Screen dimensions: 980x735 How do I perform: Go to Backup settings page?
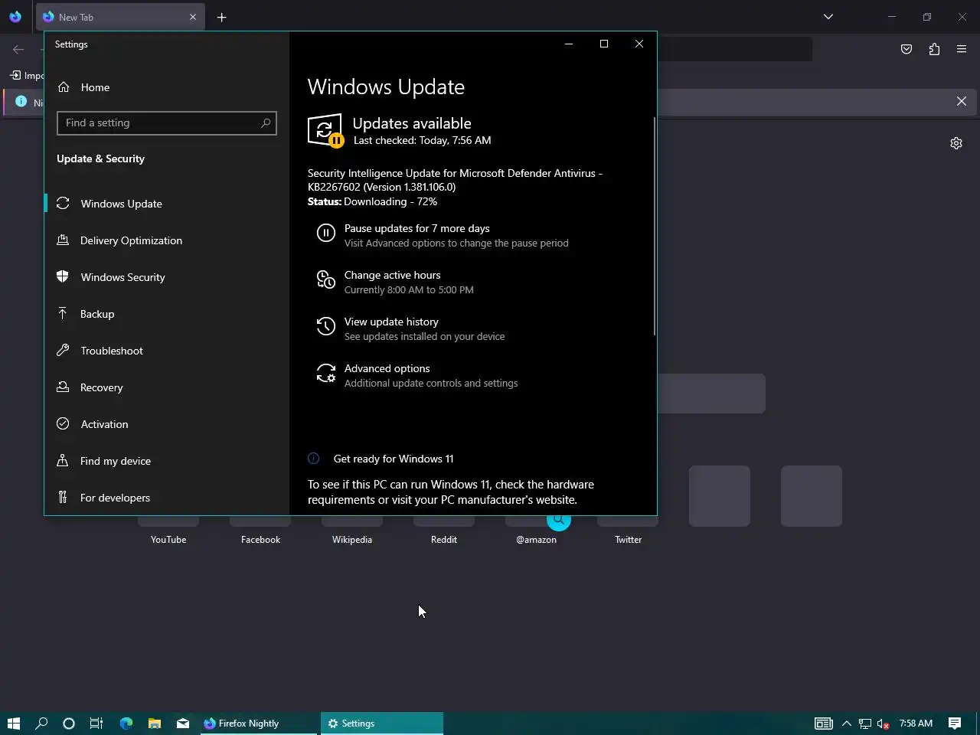[167, 314]
